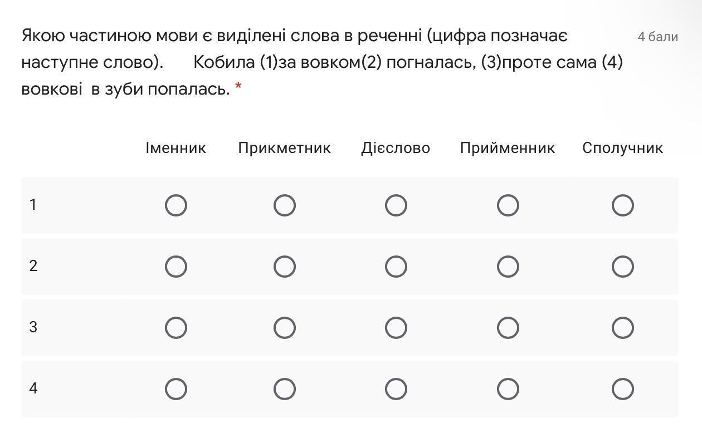Select Прийменник for row 2
Viewport: 702px width, 448px height.
[x=508, y=267]
